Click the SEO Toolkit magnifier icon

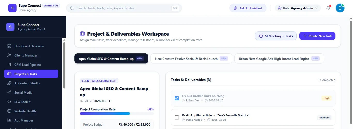click(x=9, y=102)
